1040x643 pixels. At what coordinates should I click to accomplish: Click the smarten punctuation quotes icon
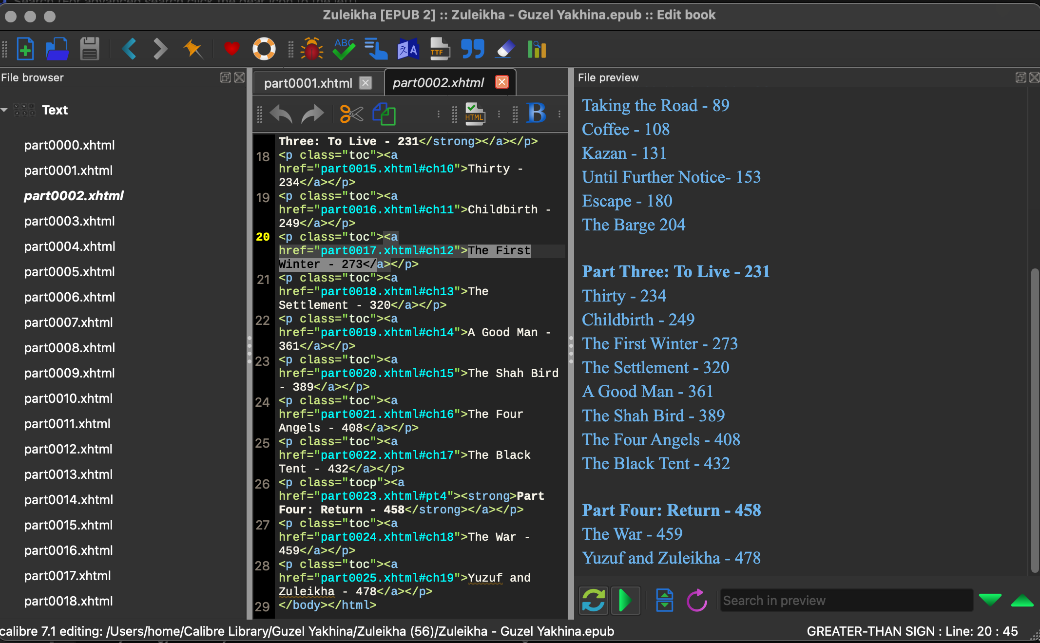pos(472,49)
